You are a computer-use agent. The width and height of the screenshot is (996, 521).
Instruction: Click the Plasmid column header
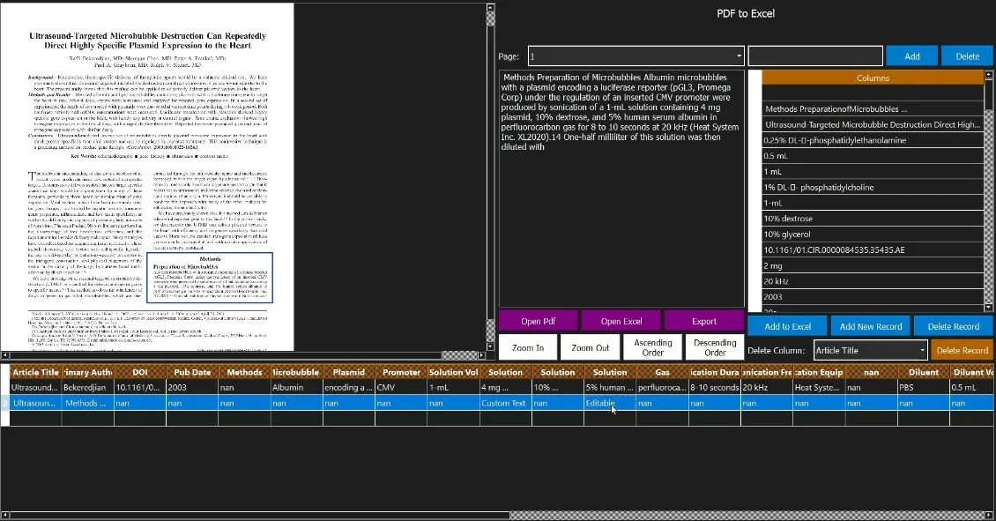coord(349,372)
